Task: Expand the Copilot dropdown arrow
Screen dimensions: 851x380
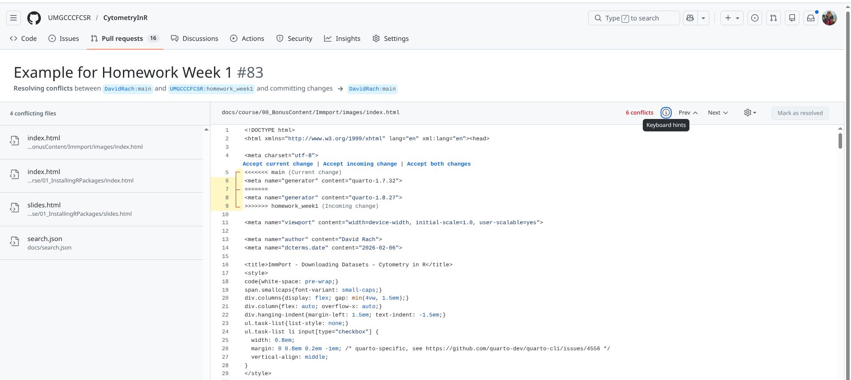Action: tap(704, 18)
